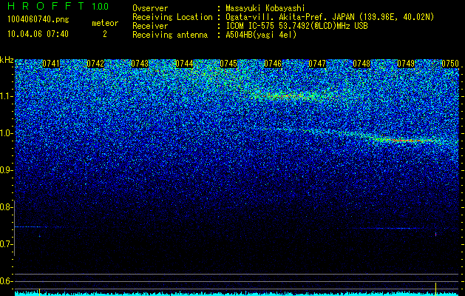Image resolution: width=465 pixels, height=296 pixels.
Task: Click the 1.0 frequency axis label
Action: coord(6,133)
